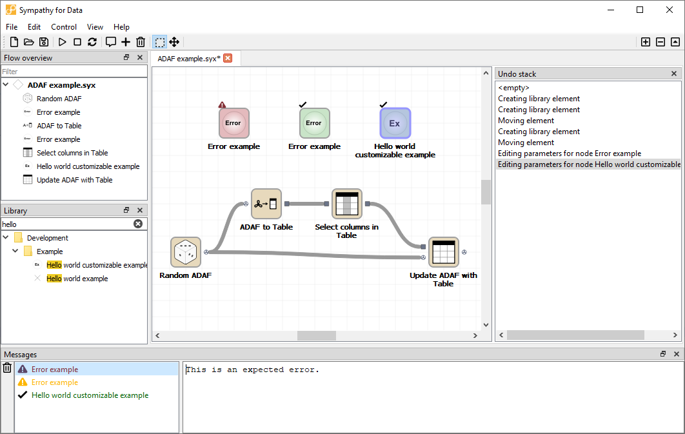
Task: Select 'Moving element' first undo stack entry
Action: point(526,121)
